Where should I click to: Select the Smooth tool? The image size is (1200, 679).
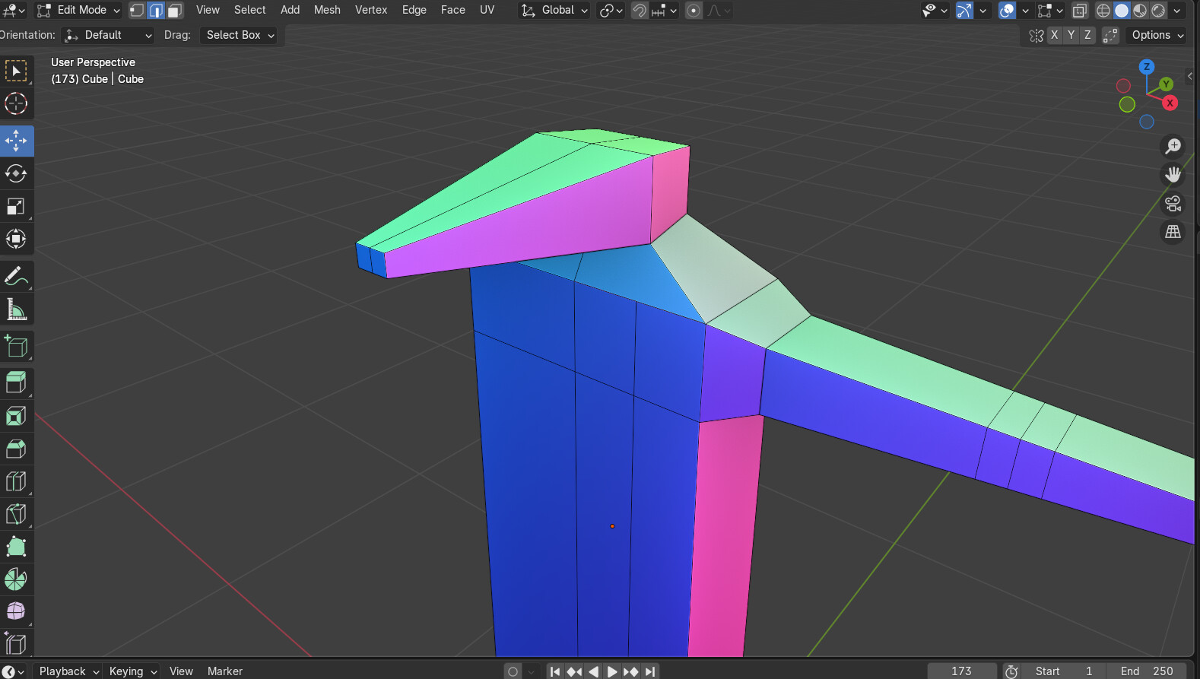tap(16, 611)
